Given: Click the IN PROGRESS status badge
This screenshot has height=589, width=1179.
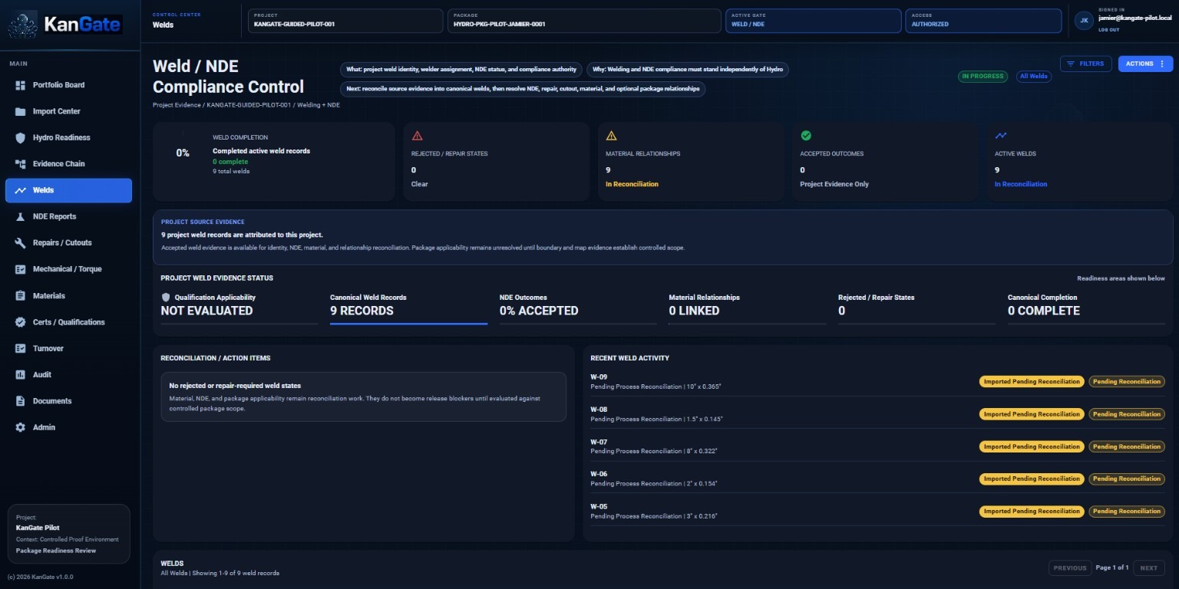Looking at the screenshot, I should pyautogui.click(x=982, y=76).
